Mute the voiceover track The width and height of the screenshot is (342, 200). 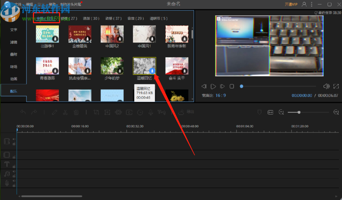pos(14,181)
